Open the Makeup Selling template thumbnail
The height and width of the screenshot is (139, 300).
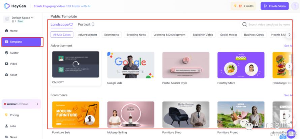131,114
